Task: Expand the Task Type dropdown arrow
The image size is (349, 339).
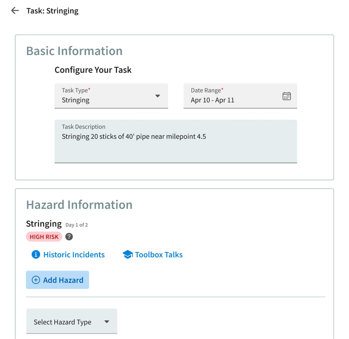Action: pos(158,96)
